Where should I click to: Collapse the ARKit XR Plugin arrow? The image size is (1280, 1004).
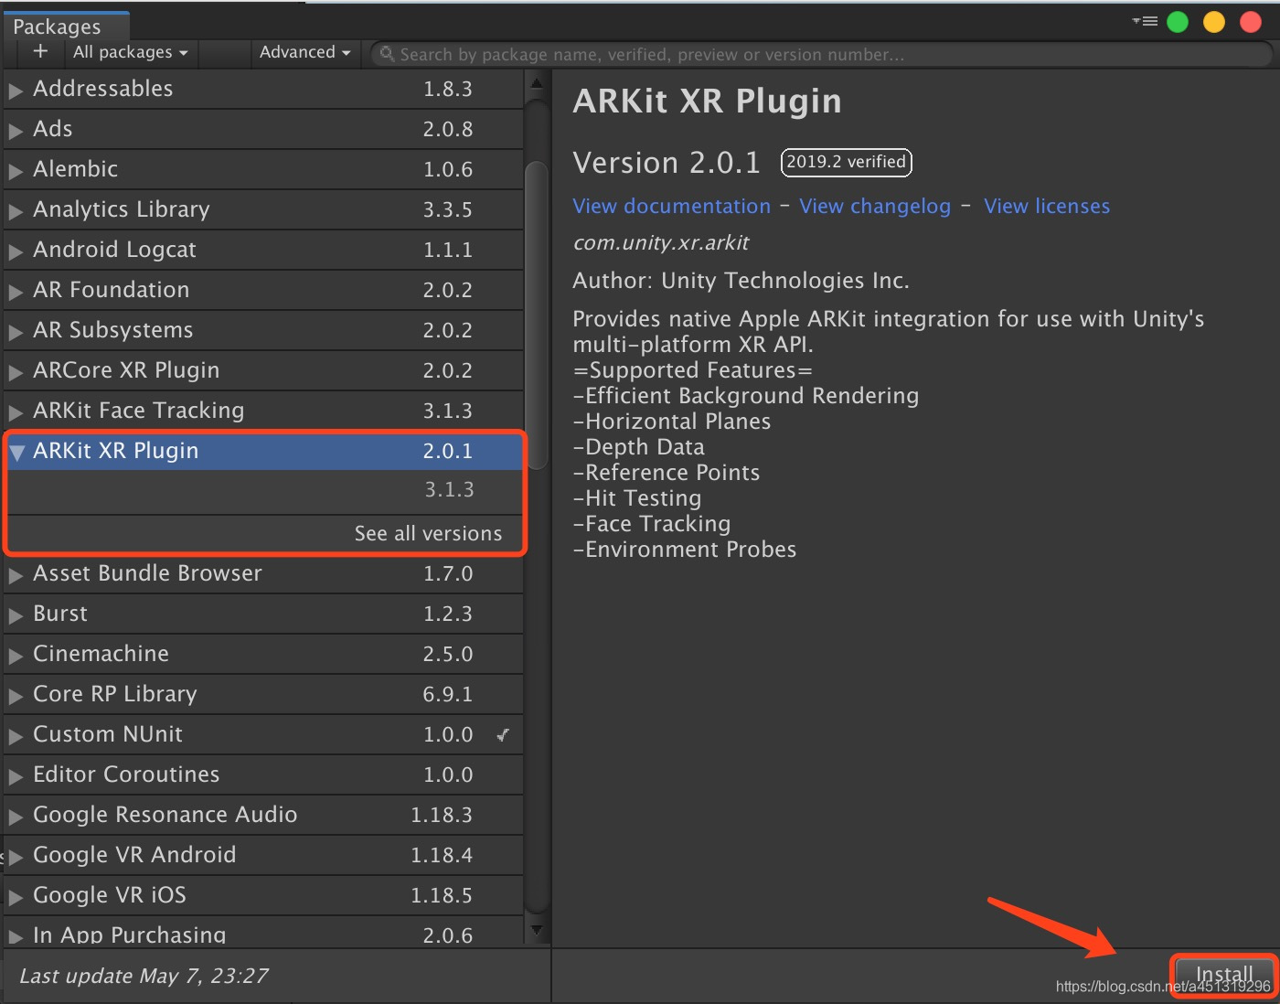[x=16, y=452]
